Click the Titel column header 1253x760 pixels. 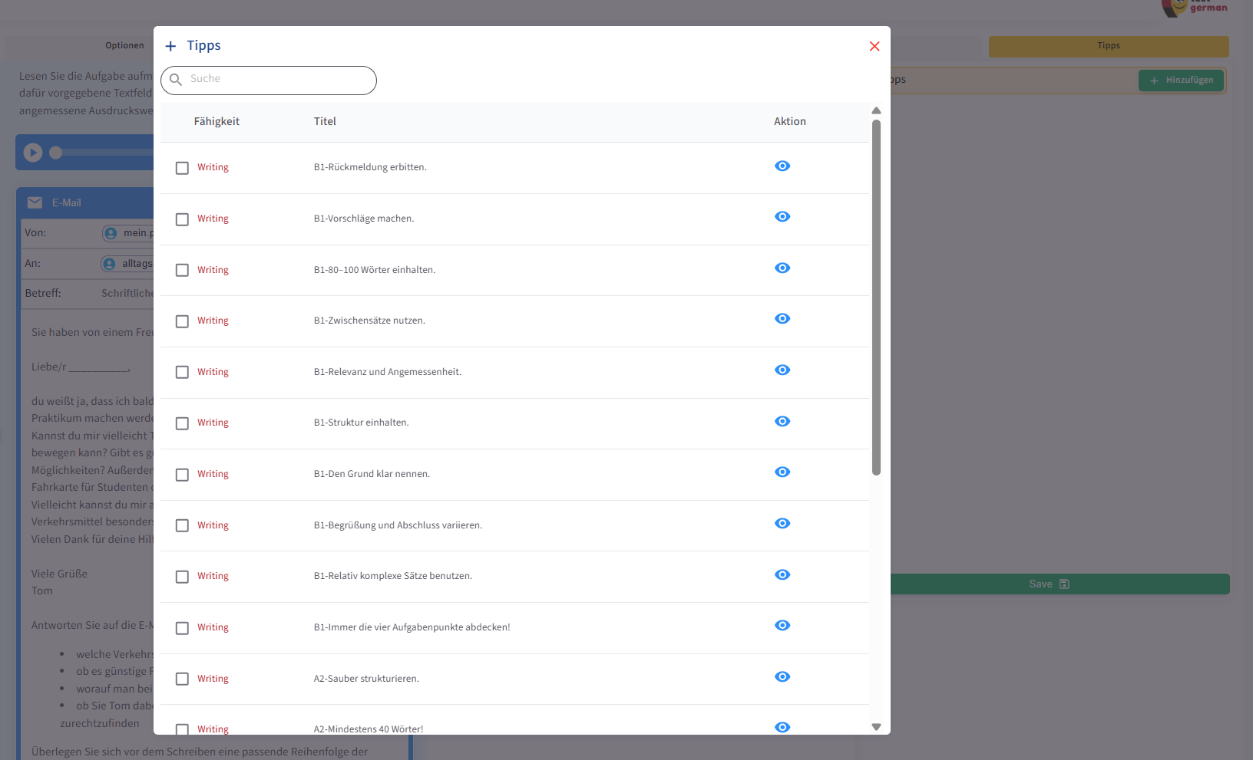click(325, 122)
